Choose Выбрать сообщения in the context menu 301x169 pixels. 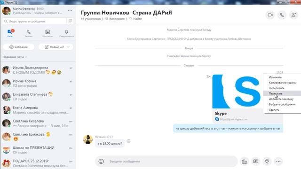[x=282, y=104]
